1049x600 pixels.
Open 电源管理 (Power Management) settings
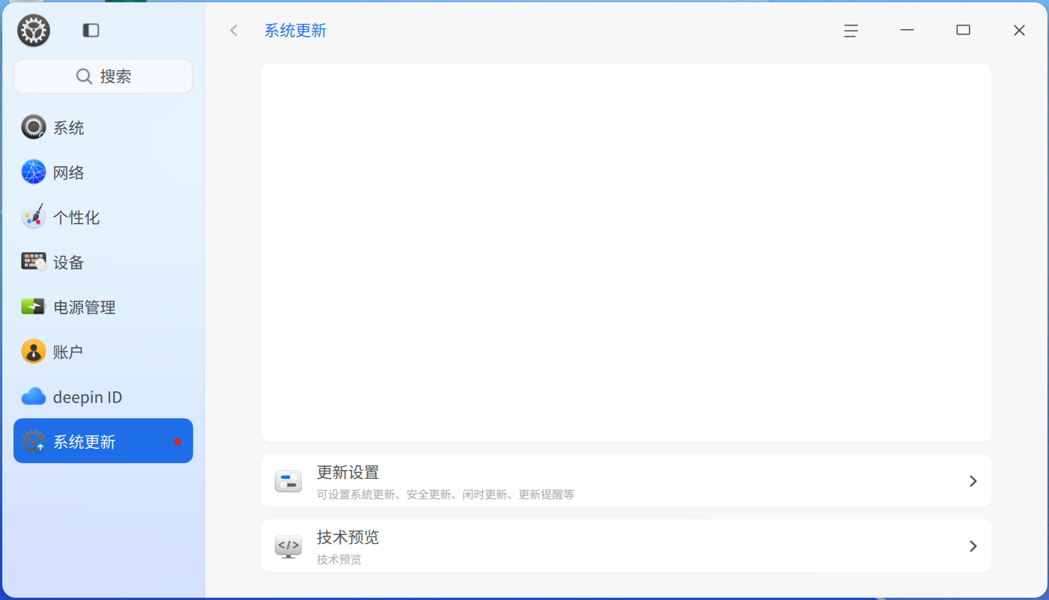click(x=33, y=306)
